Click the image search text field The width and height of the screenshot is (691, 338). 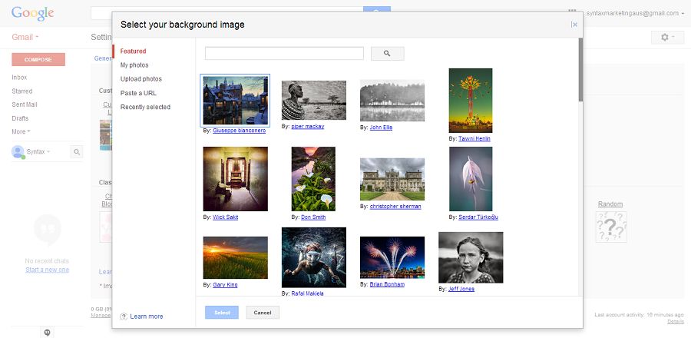tap(284, 53)
